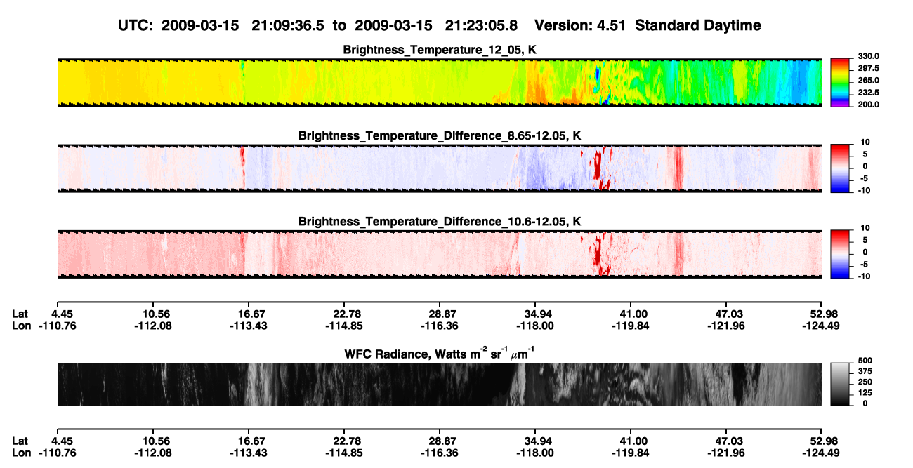Click latitude '16.67' on the upper axis
Image resolution: width=913 pixels, height=468 pixels.
[x=248, y=314]
